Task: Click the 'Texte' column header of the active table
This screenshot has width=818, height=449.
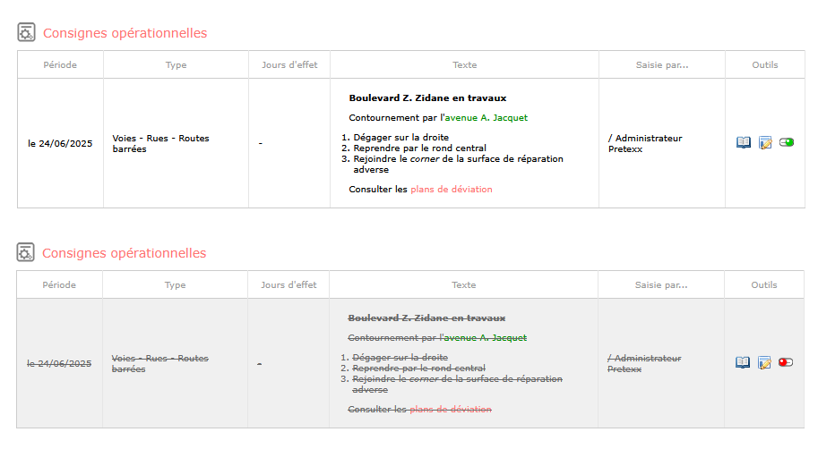Action: click(x=464, y=64)
